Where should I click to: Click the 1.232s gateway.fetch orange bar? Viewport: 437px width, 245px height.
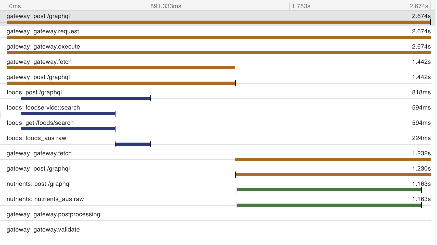(333, 159)
